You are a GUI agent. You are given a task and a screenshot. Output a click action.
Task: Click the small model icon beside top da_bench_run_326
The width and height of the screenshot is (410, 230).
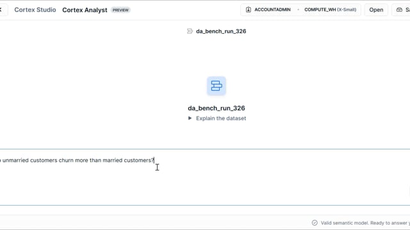(190, 31)
